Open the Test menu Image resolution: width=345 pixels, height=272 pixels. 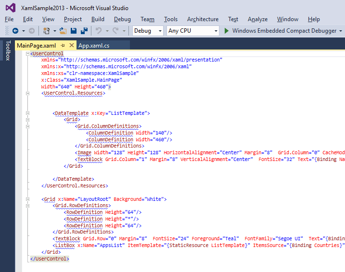[233, 19]
